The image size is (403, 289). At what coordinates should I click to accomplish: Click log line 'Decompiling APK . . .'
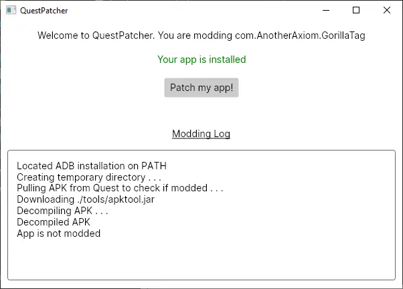pos(62,211)
